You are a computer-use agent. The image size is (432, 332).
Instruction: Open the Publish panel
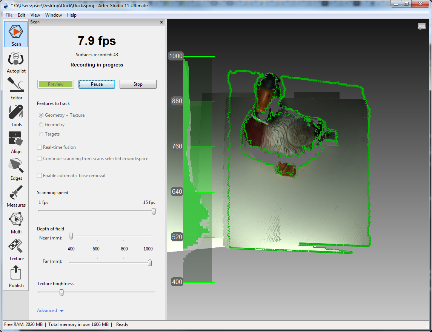pos(16,276)
